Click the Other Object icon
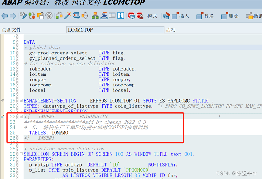The image size is (262, 179). coord(40,16)
